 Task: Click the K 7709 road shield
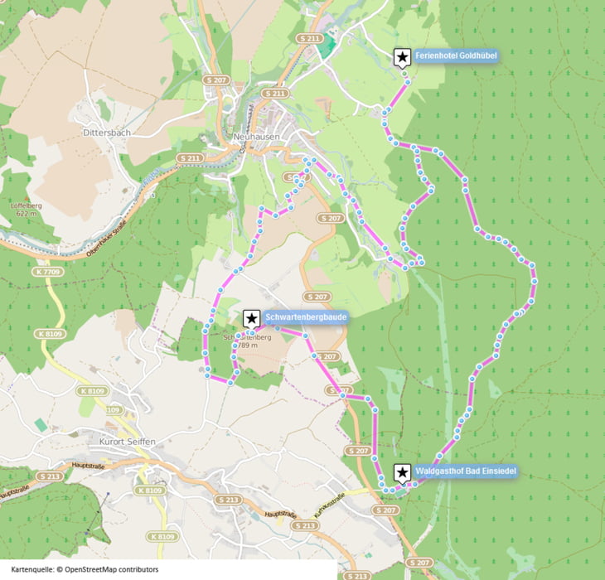point(48,272)
